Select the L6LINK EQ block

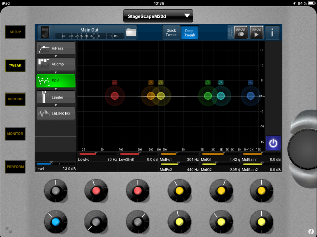pos(56,113)
